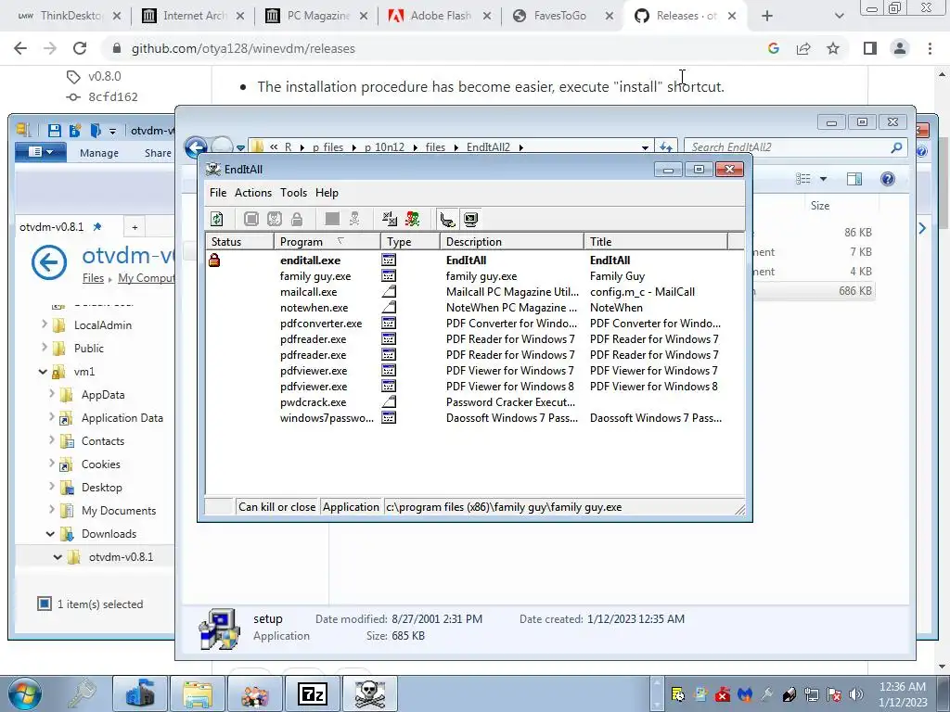This screenshot has height=712, width=950.
Task: Click the type icon of the mailcall.exe row
Action: (x=389, y=292)
